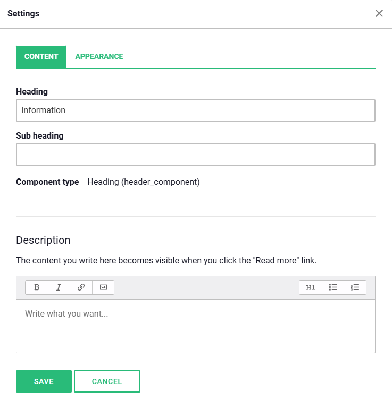Image resolution: width=392 pixels, height=409 pixels.
Task: Click the "Sub heading" field label
Action: click(x=39, y=135)
